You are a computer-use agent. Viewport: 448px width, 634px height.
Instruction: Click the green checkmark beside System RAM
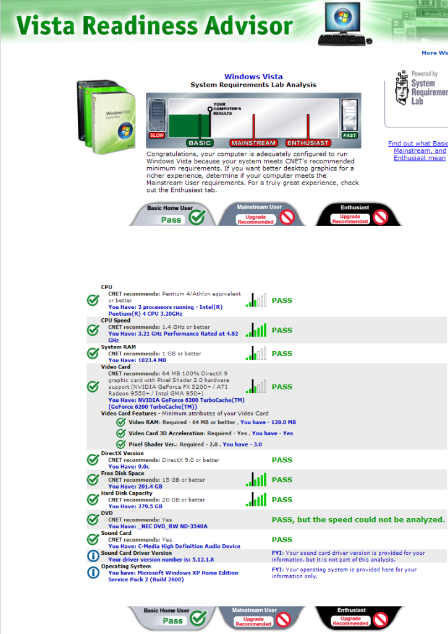93,353
